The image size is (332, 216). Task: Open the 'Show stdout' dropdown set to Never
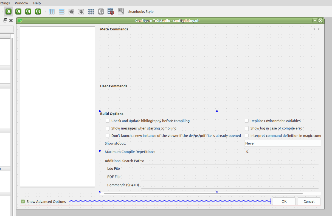(x=283, y=143)
